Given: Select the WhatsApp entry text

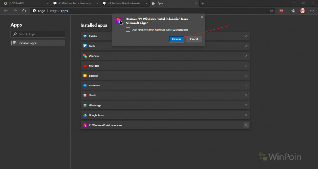Looking at the screenshot, I should tap(95, 106).
